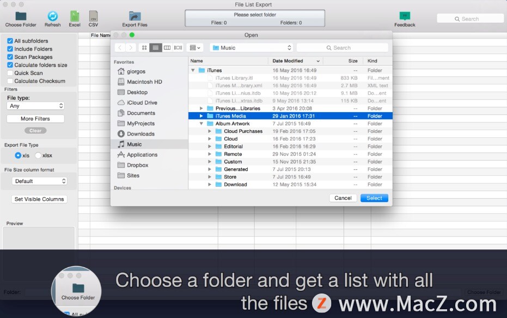Select the Generated folder row
This screenshot has height=318, width=507.
pyautogui.click(x=290, y=169)
